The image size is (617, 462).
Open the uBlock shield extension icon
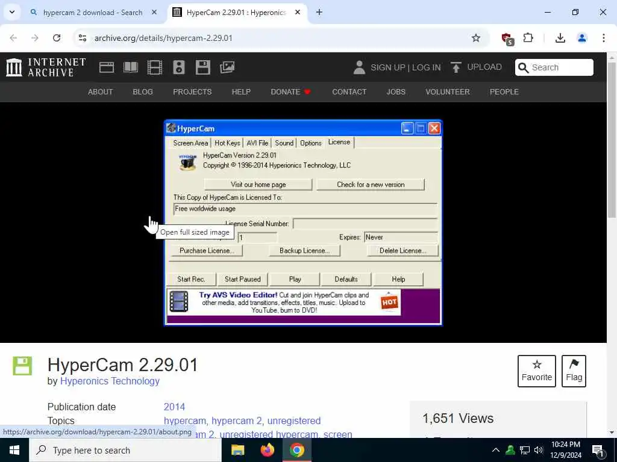507,38
